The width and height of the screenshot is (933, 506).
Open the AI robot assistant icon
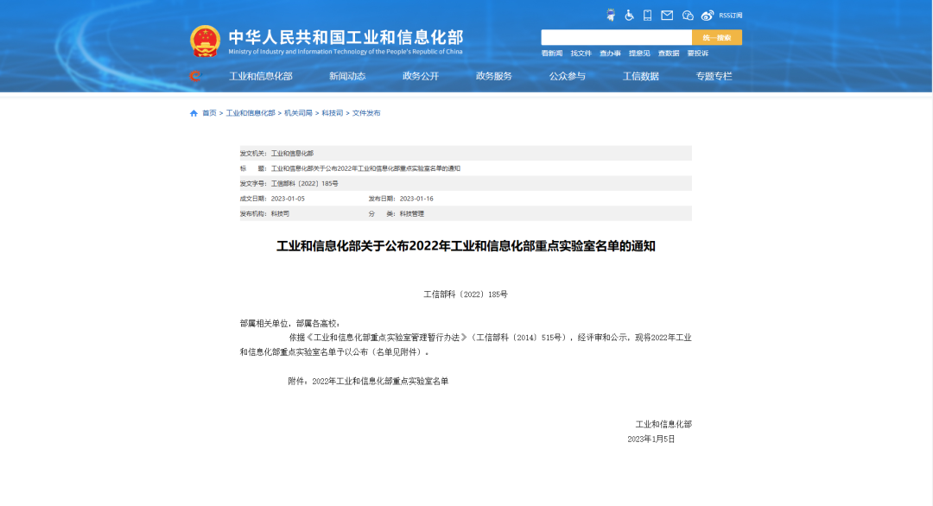[611, 16]
